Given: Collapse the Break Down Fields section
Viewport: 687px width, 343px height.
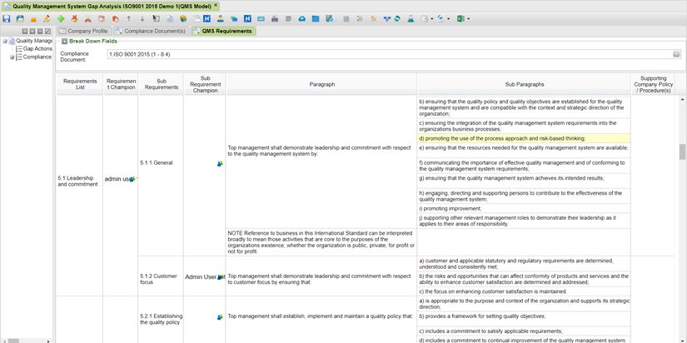Looking at the screenshot, I should click(63, 40).
